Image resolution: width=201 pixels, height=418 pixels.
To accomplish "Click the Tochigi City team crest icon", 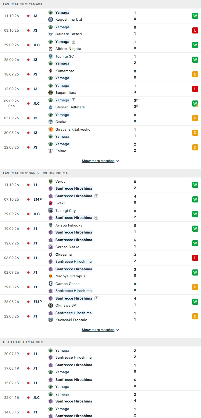I will (x=51, y=211).
